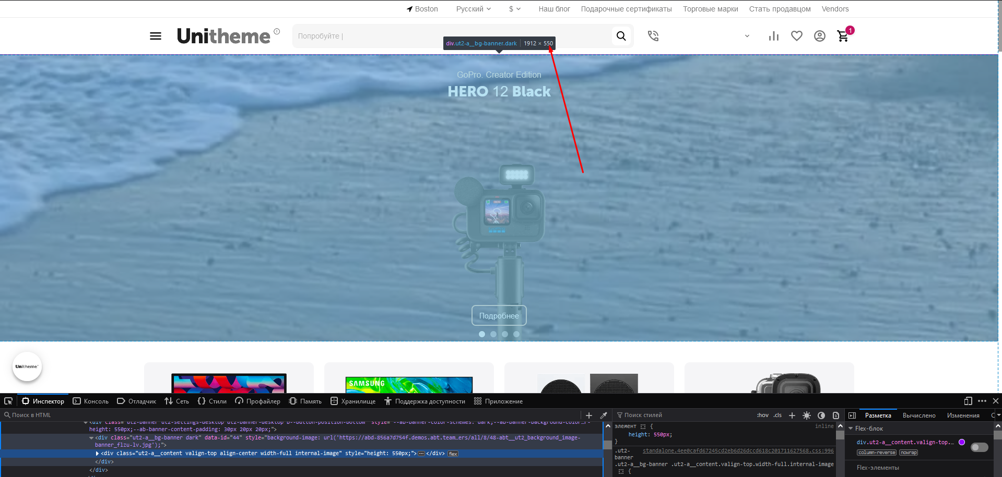This screenshot has height=477, width=1002.
Task: Switch to the Отладчик tab
Action: pyautogui.click(x=137, y=401)
